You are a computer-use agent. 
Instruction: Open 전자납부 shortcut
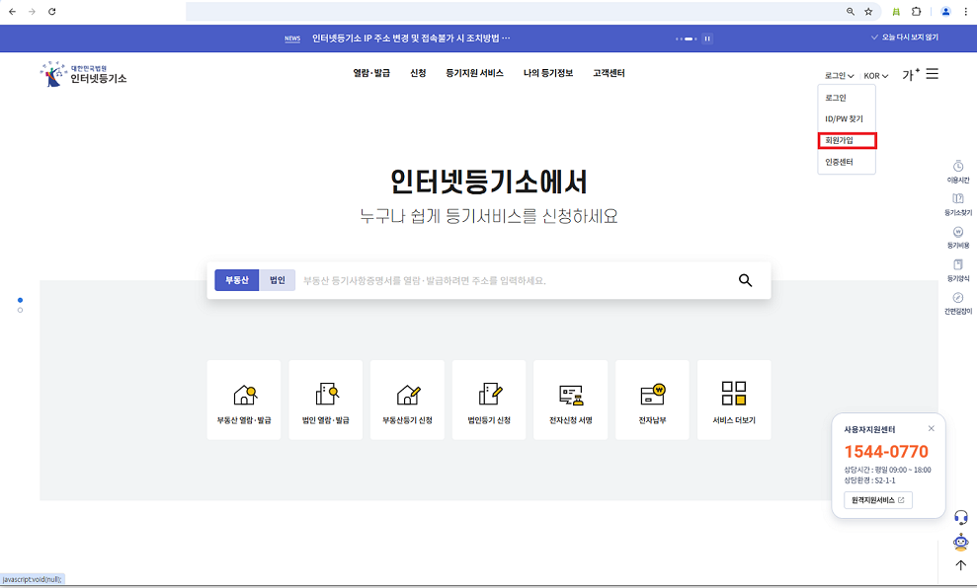(x=652, y=401)
